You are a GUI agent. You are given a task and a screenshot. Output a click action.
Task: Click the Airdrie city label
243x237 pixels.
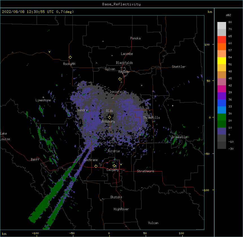(x=114, y=151)
